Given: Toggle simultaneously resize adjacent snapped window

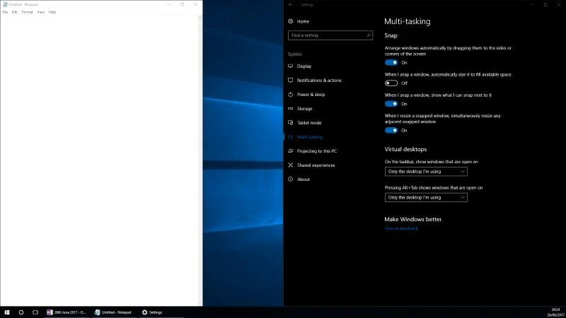Looking at the screenshot, I should click(x=391, y=131).
